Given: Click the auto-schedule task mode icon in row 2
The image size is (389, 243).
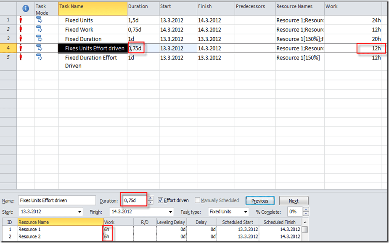Looking at the screenshot, I should (x=40, y=28).
